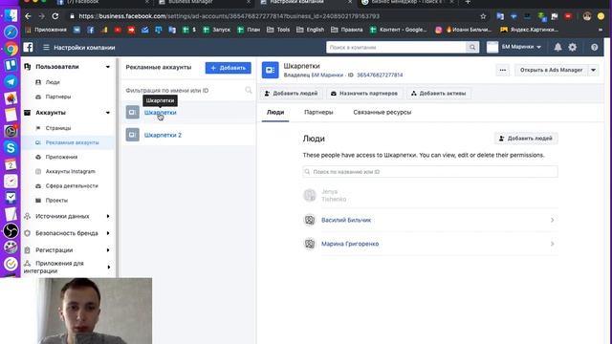Collapse the Аккаунты section
This screenshot has height=344, width=612.
[108, 113]
